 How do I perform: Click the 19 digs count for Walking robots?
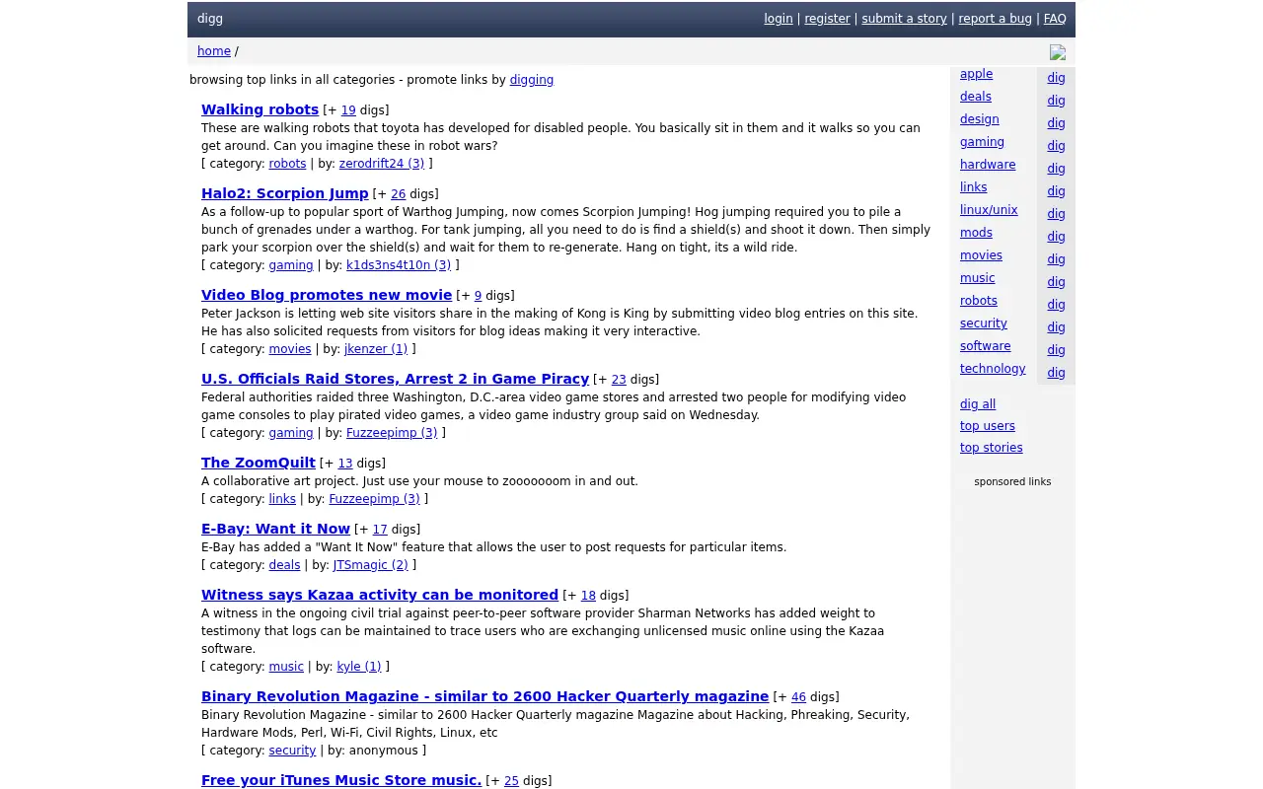point(348,110)
